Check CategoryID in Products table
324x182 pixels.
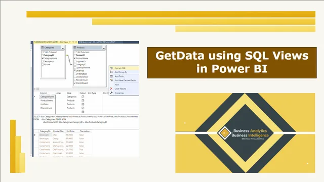pos(75,65)
